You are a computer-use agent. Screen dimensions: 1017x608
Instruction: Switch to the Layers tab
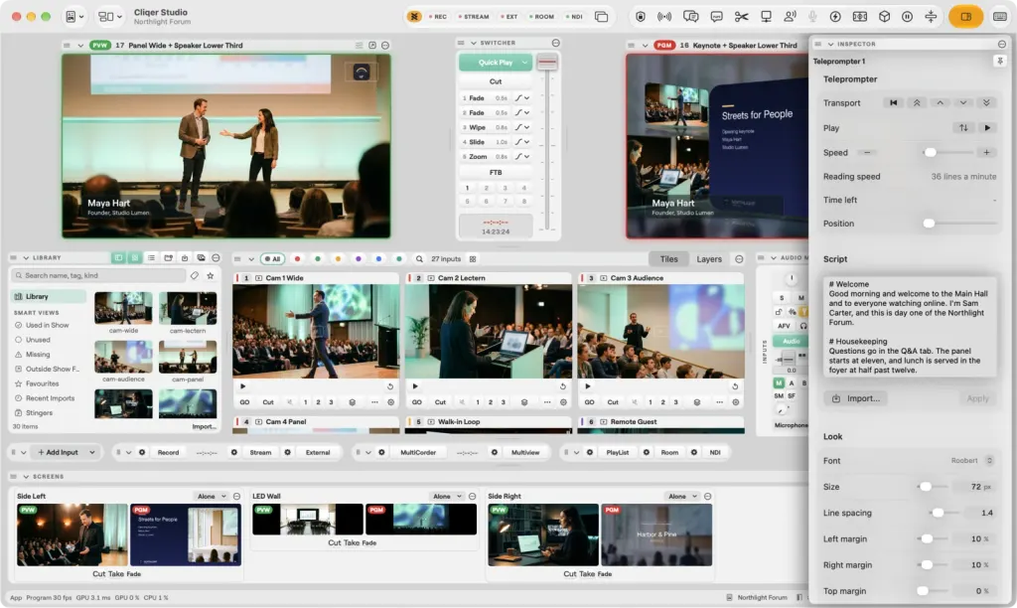click(x=709, y=259)
